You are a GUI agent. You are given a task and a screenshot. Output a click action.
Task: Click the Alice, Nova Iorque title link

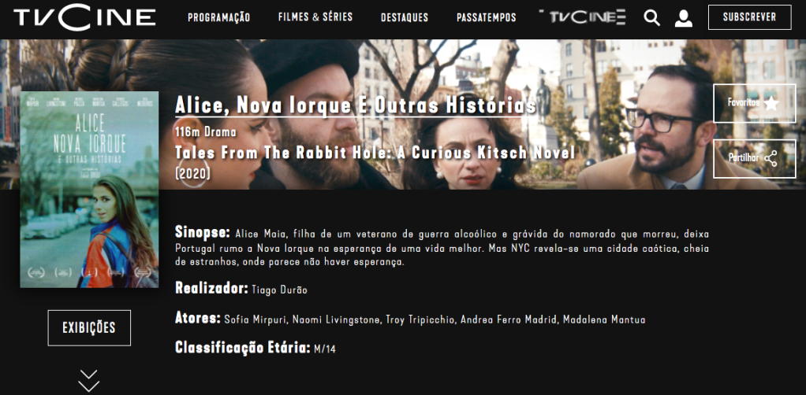tap(355, 105)
